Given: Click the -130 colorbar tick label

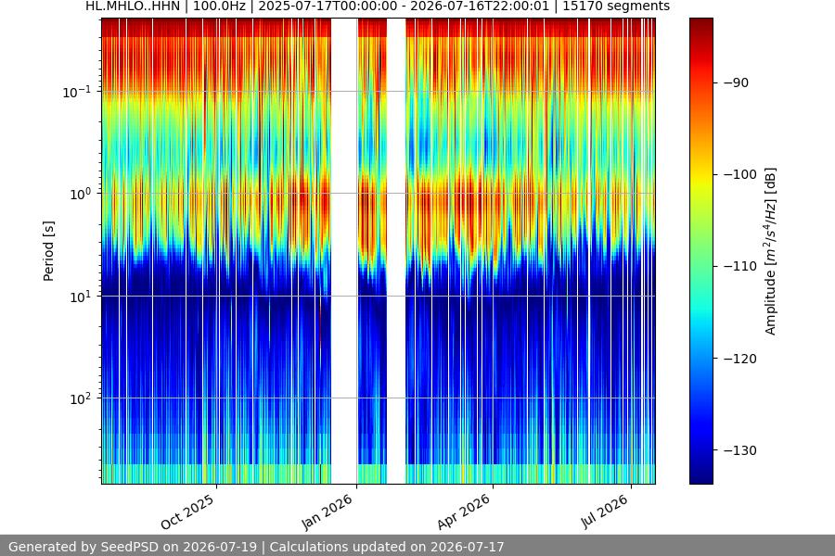Looking at the screenshot, I should coord(739,450).
